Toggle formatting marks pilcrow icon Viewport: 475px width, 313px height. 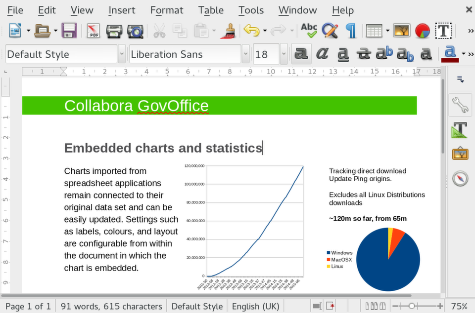(351, 31)
